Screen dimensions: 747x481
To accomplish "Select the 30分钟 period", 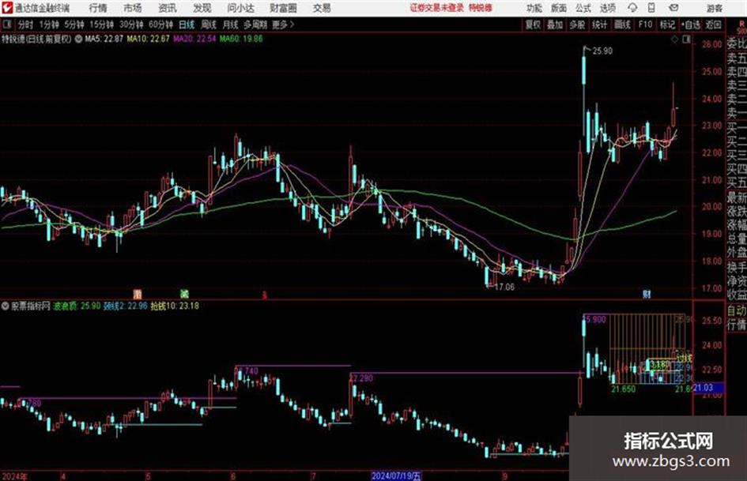I will 131,24.
